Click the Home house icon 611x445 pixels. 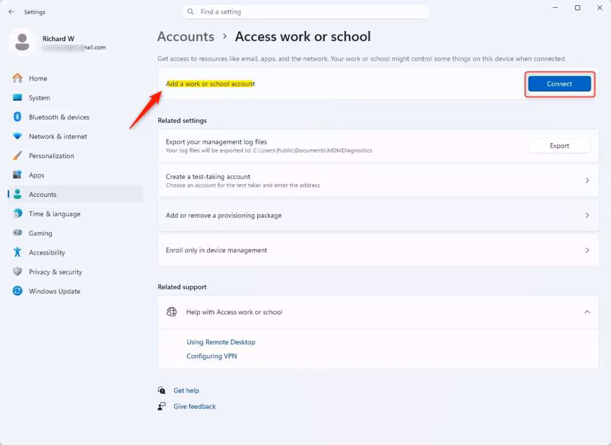click(17, 78)
